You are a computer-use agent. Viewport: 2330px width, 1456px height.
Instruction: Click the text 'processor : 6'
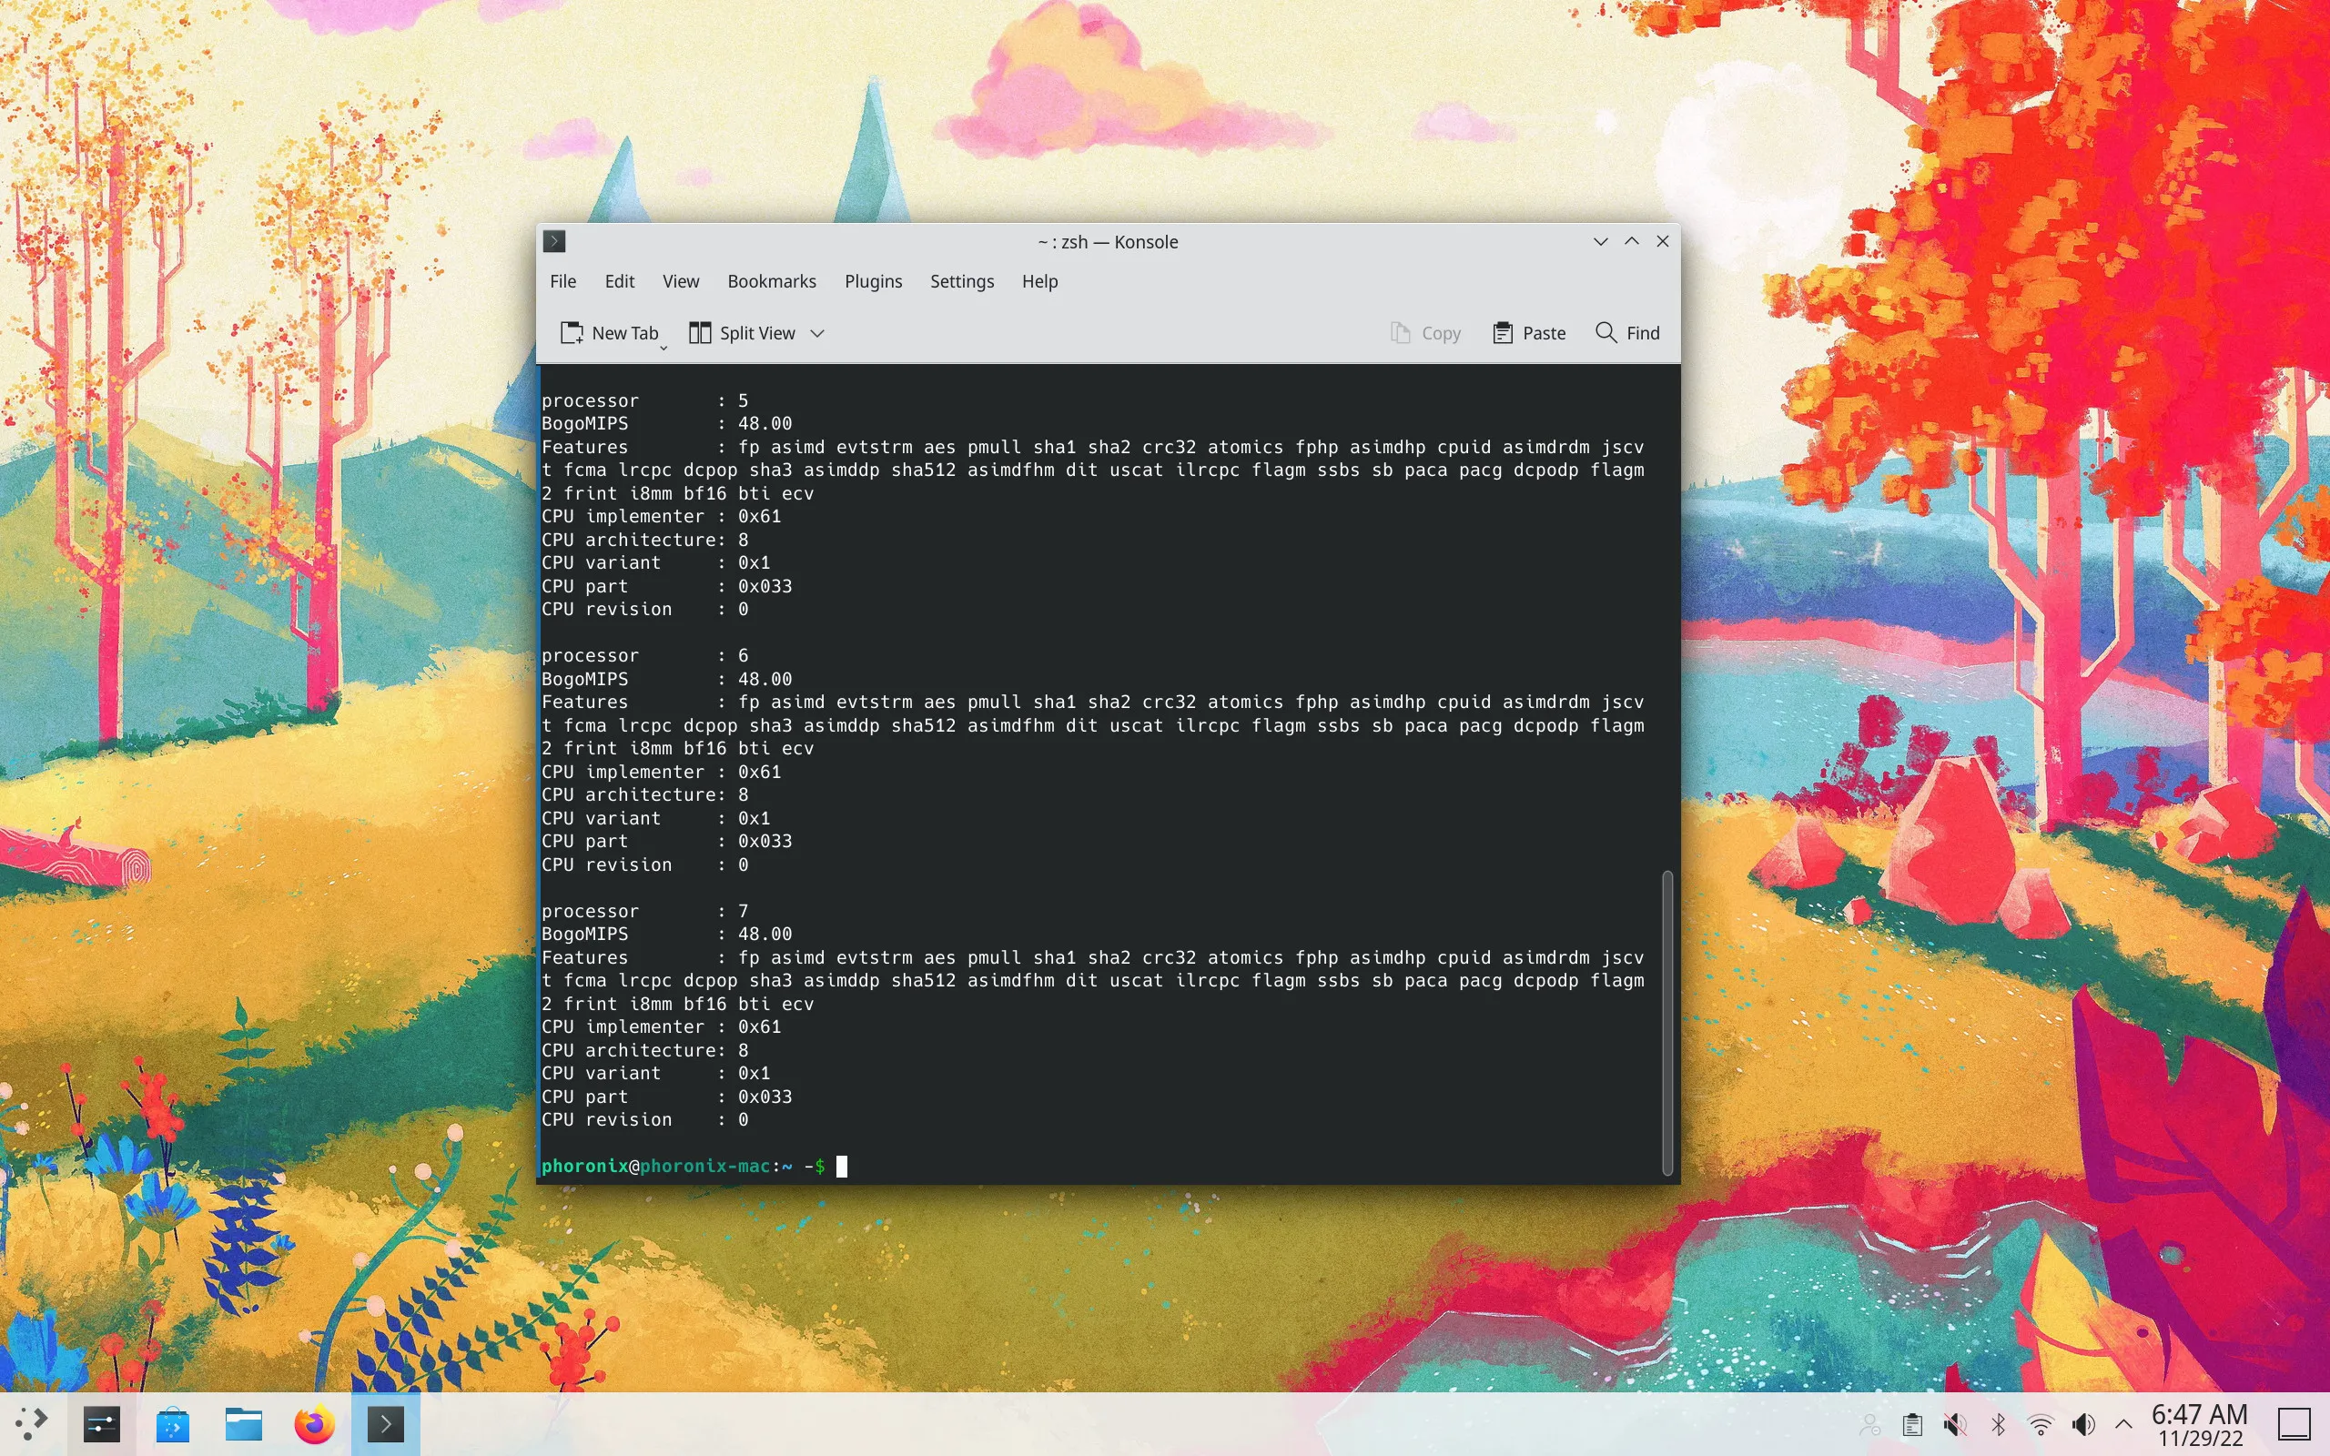pyautogui.click(x=644, y=656)
